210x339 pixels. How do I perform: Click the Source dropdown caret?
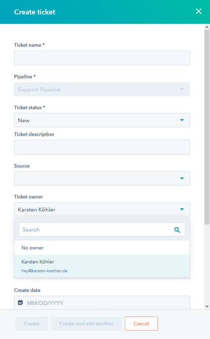point(182,179)
